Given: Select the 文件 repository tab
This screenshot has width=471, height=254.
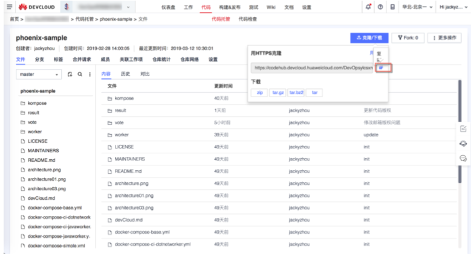Looking at the screenshot, I should (x=21, y=59).
